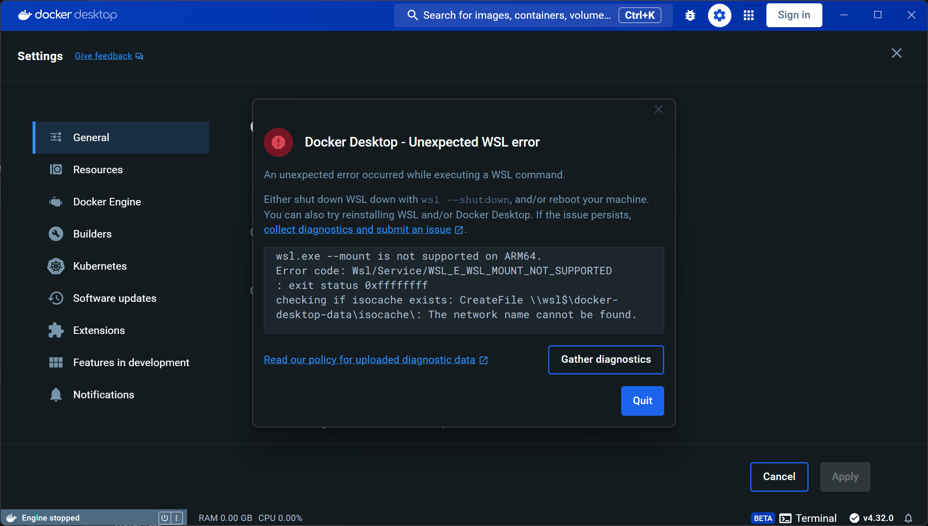Open the apps grid icon
Screen dimensions: 928x526
(748, 15)
